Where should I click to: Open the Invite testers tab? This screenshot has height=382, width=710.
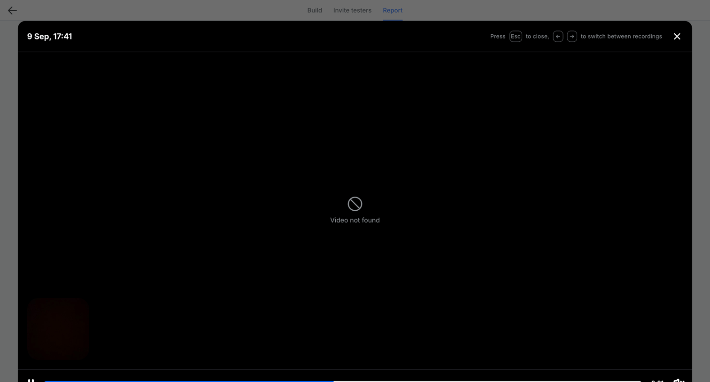pos(352,10)
